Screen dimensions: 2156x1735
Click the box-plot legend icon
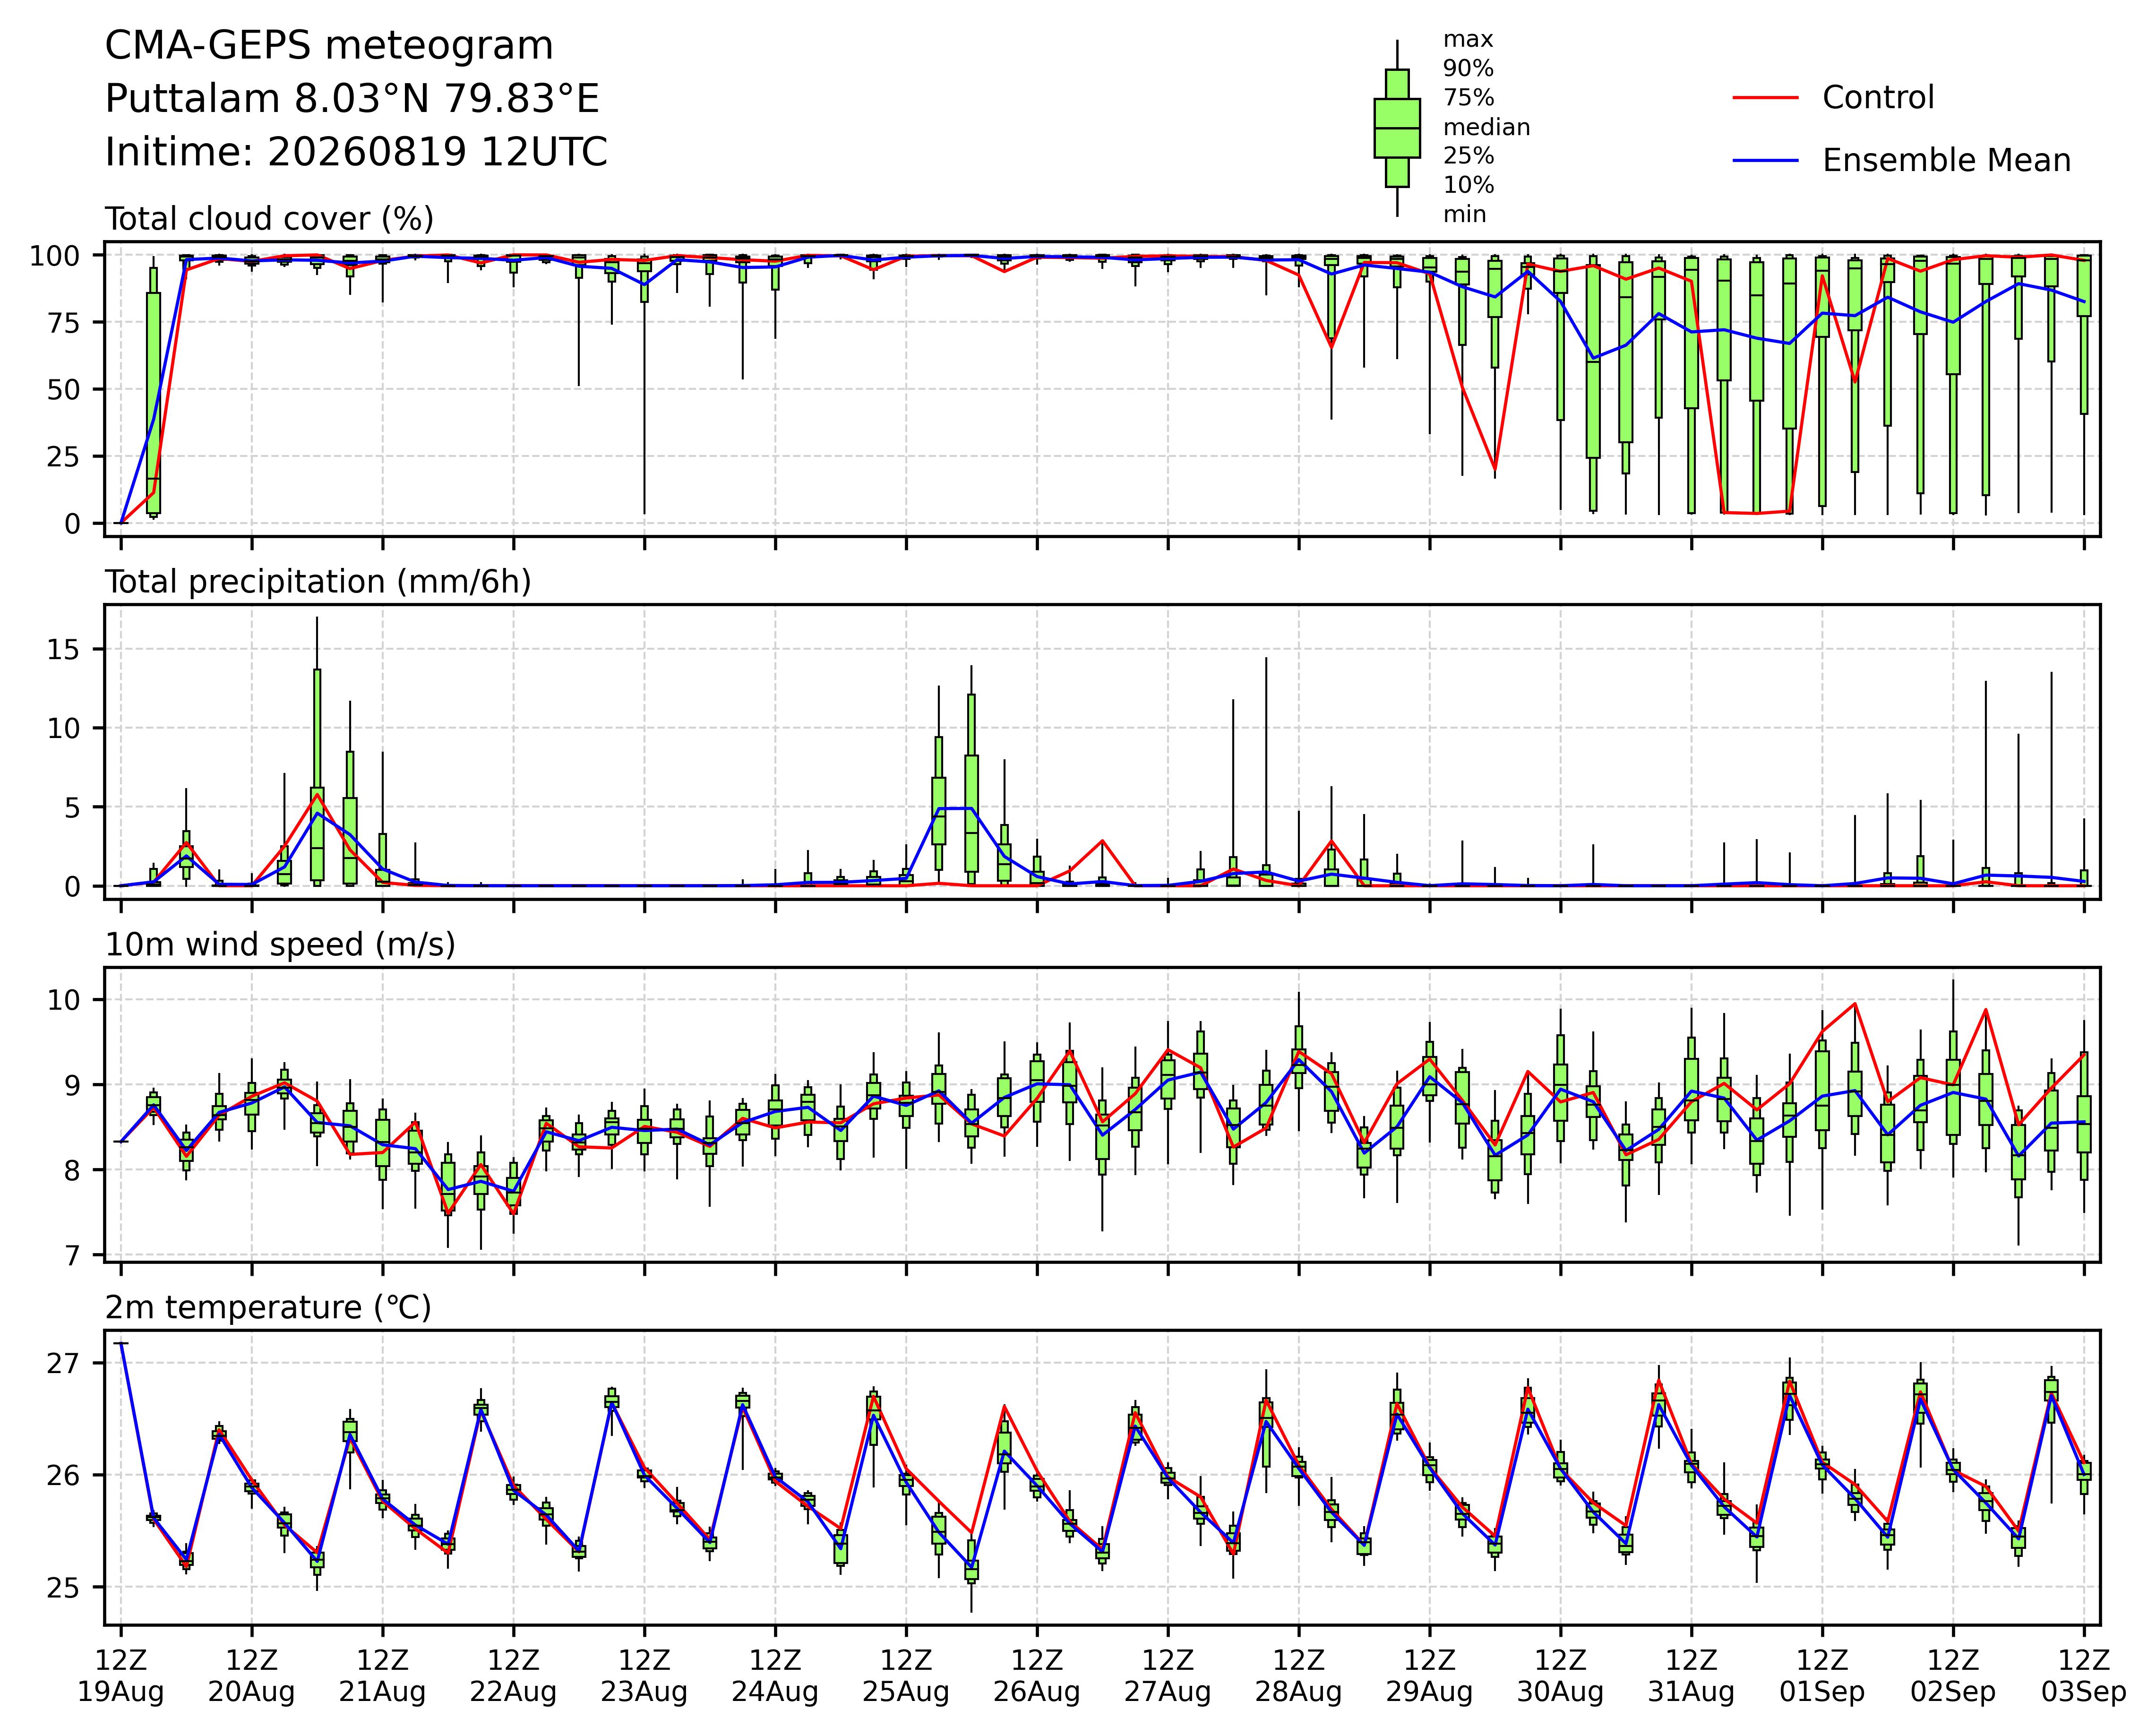tap(1397, 128)
